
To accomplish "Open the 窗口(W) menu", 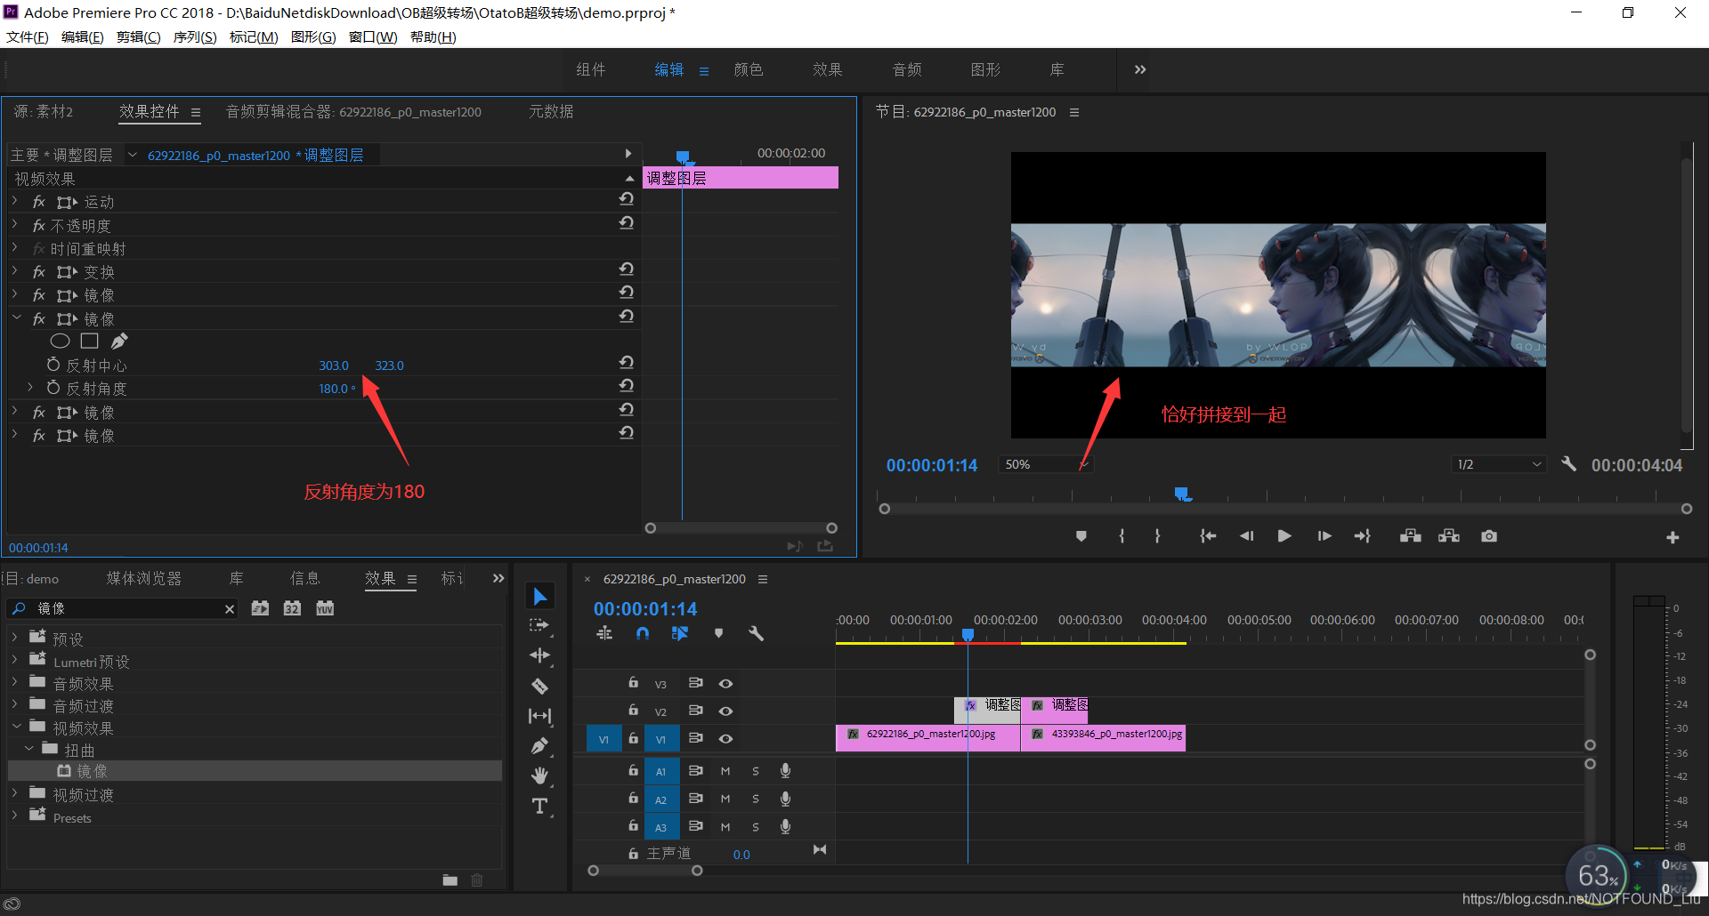I will (x=373, y=36).
